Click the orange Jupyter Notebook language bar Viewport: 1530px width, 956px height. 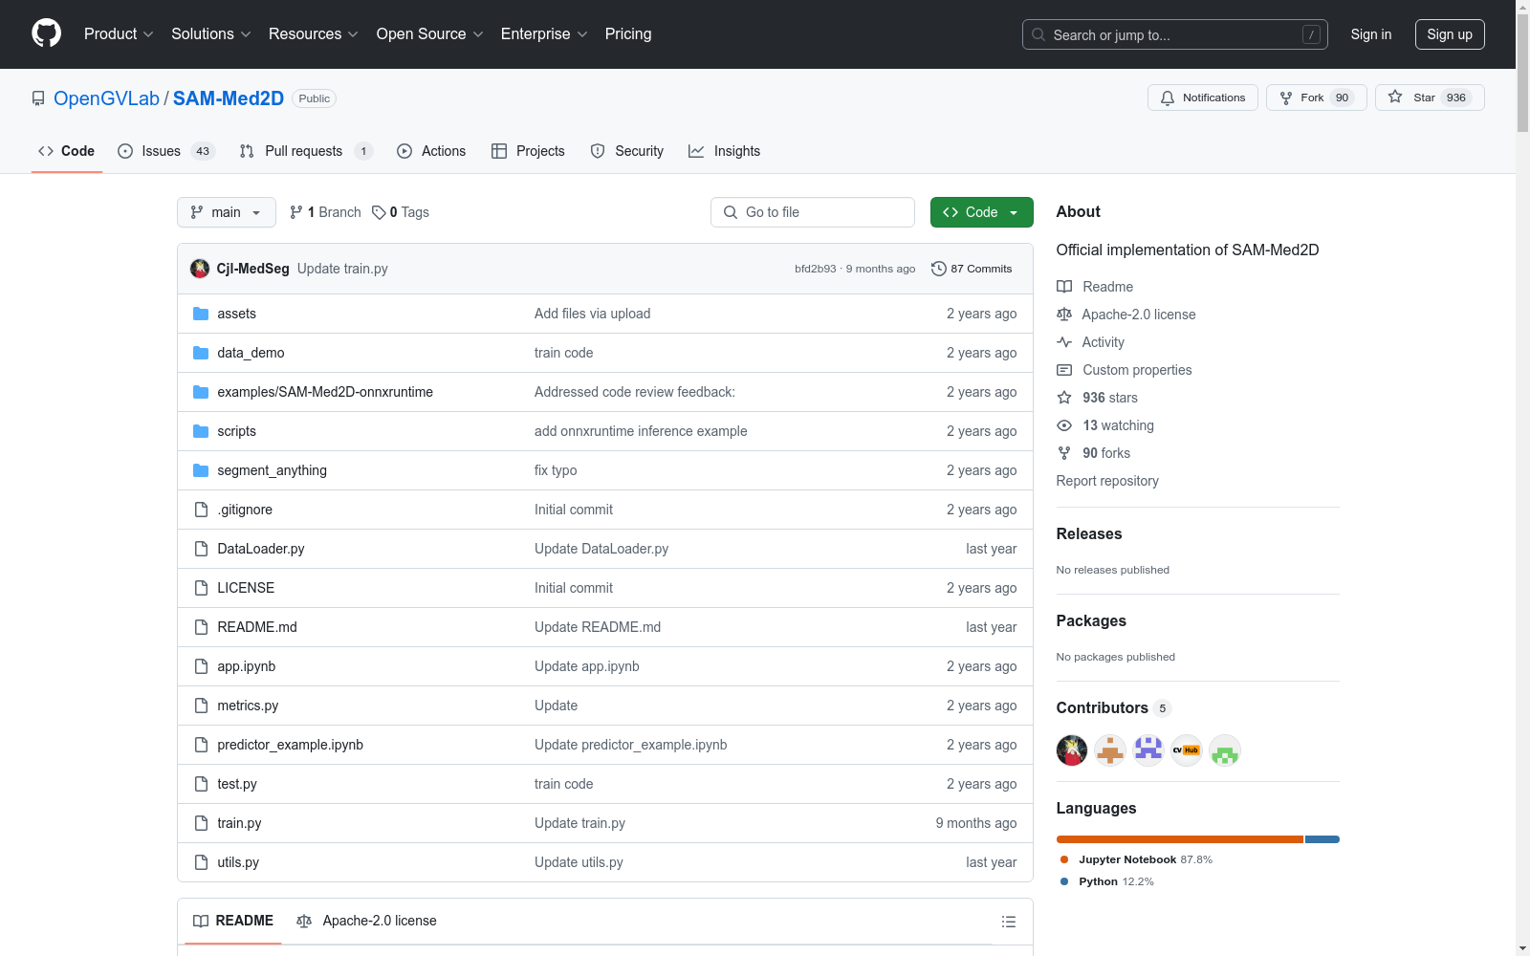click(x=1180, y=839)
